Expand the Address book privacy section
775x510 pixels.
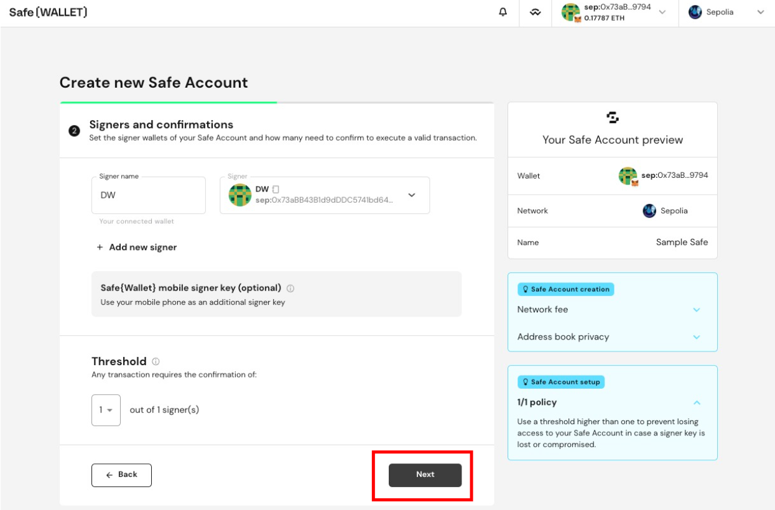pyautogui.click(x=697, y=337)
